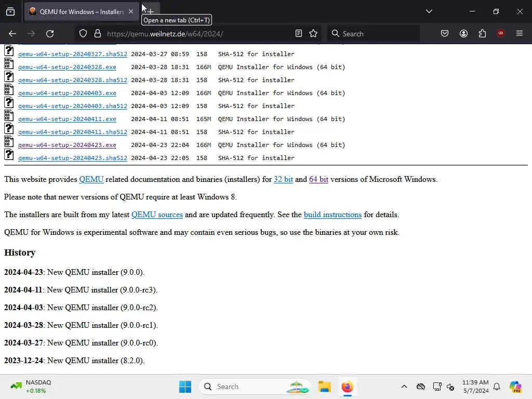Open uBlock Origin extension icon
This screenshot has width=532, height=399.
coord(501,33)
